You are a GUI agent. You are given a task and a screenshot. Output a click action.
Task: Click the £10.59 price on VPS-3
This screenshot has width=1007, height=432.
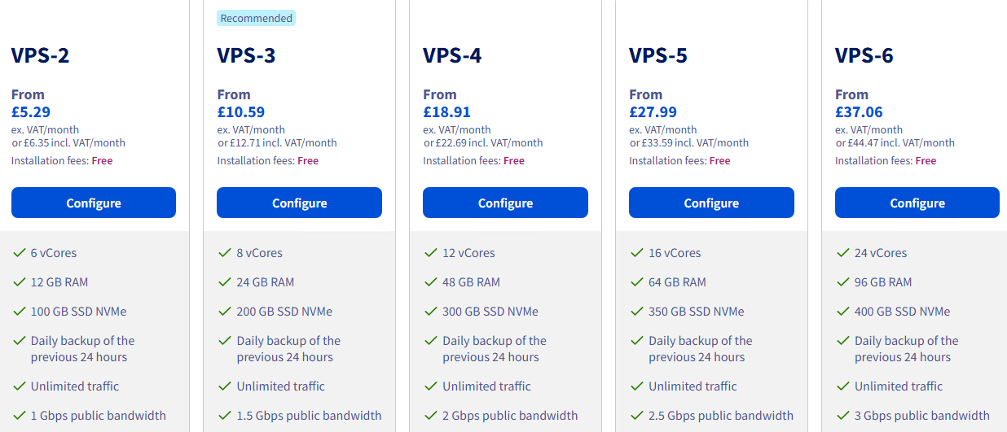[x=241, y=112]
